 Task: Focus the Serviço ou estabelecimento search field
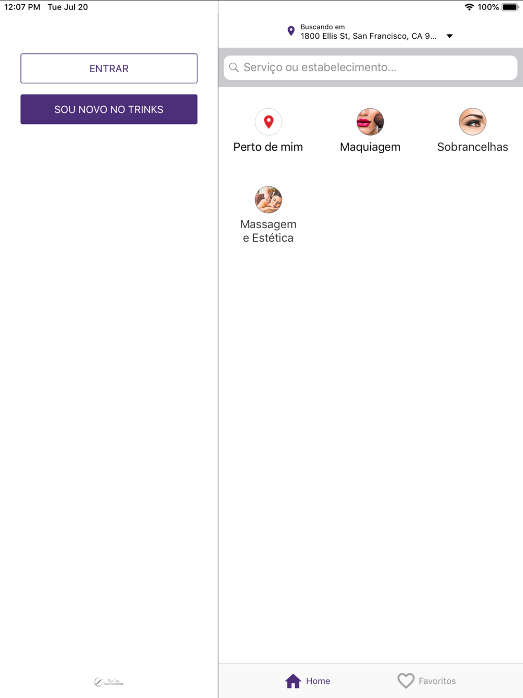click(x=370, y=67)
